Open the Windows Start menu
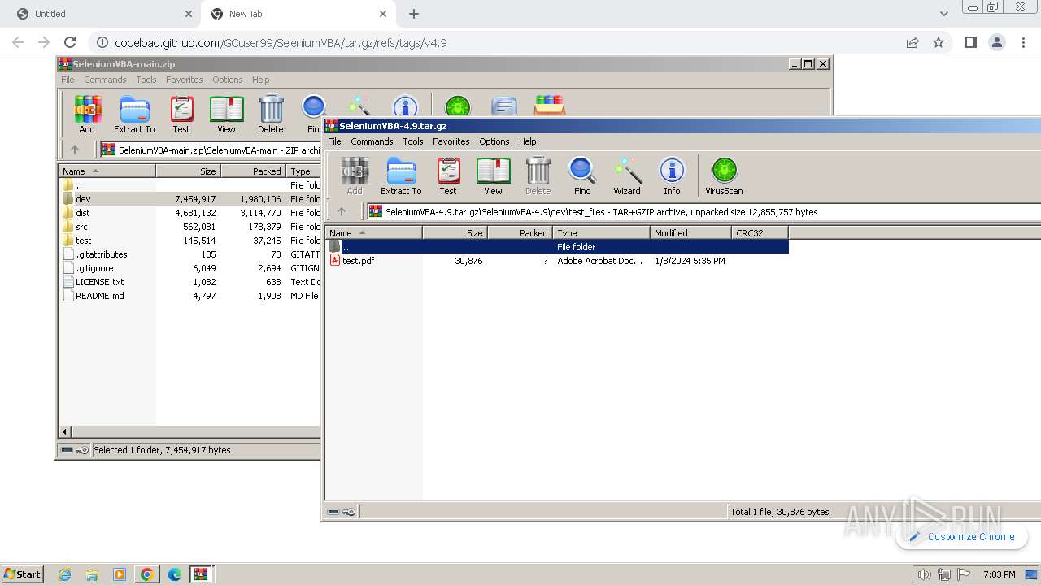The width and height of the screenshot is (1041, 585). pyautogui.click(x=23, y=574)
